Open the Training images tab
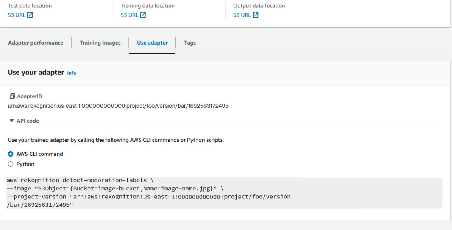 coord(100,43)
